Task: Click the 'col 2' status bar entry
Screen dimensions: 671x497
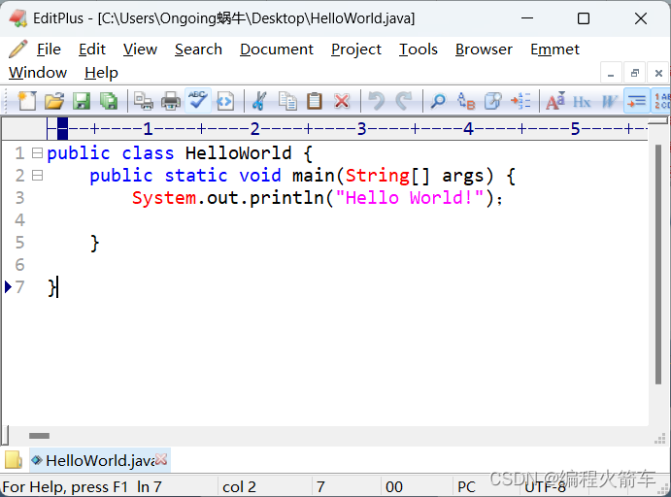Action: point(239,486)
